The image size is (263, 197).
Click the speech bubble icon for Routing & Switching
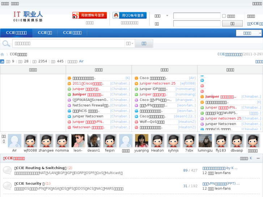coord(7,170)
